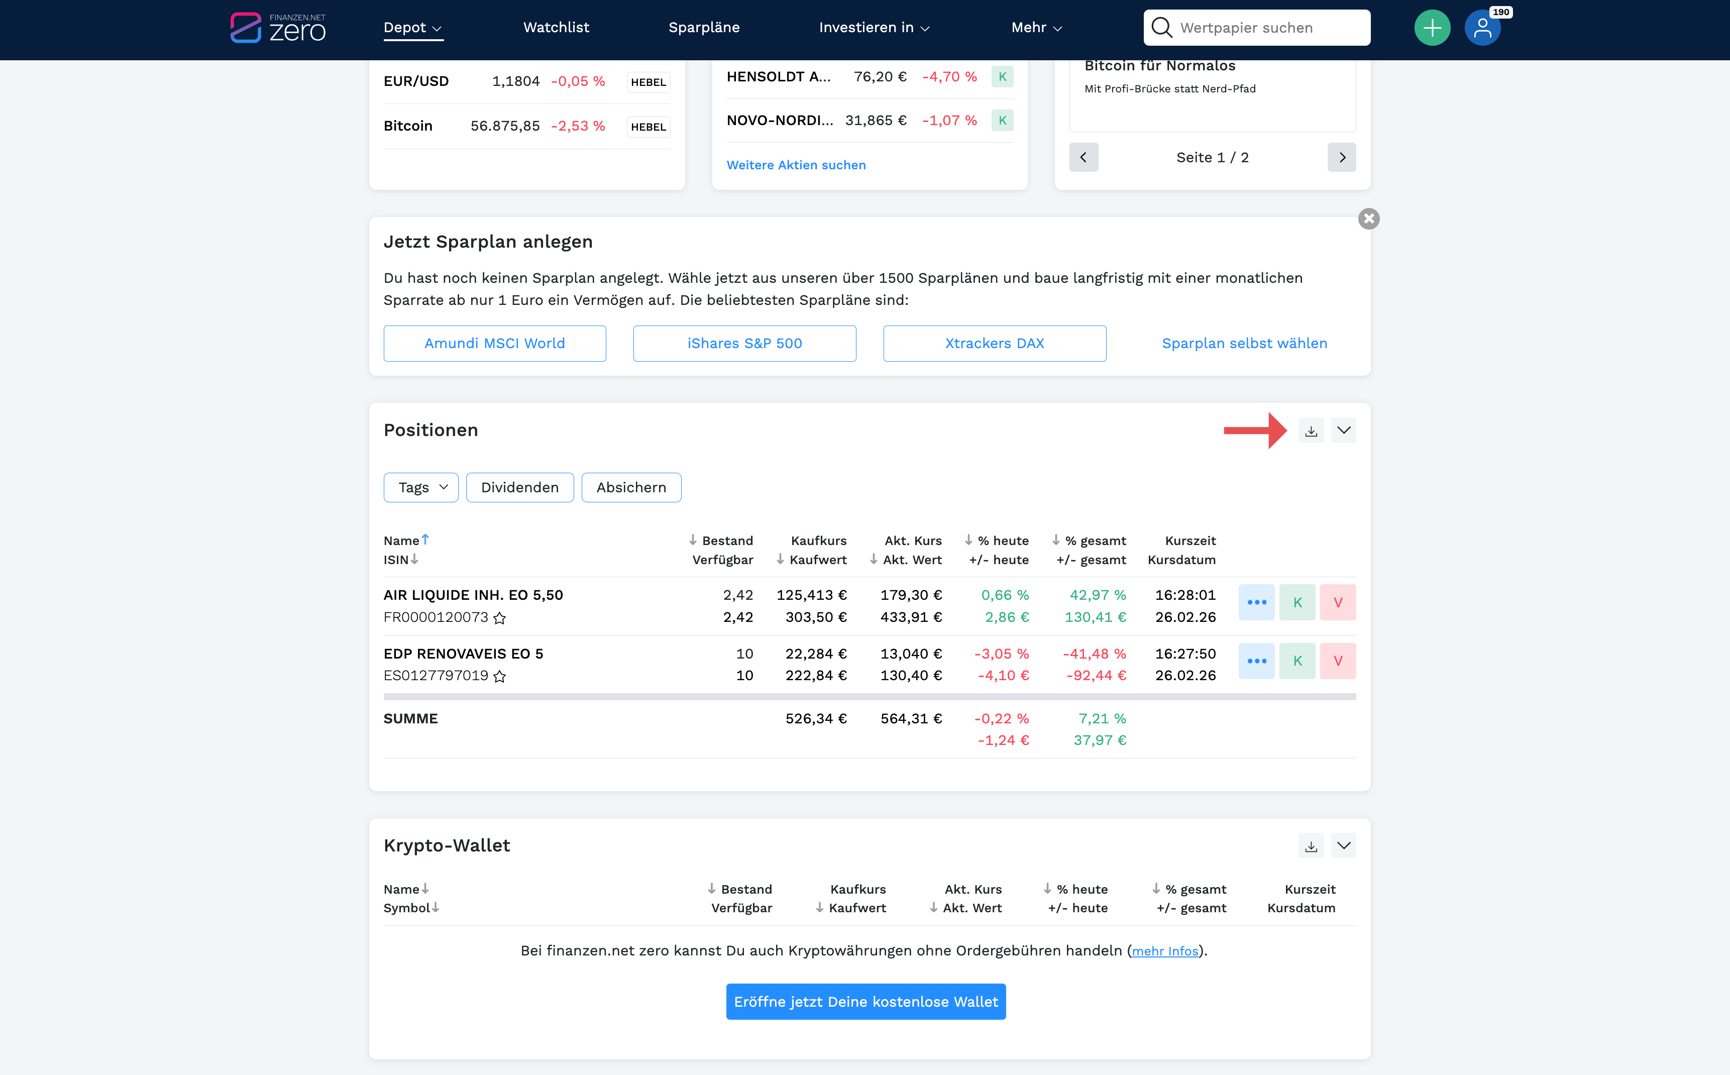Viewport: 1730px width, 1075px height.
Task: Go to previous news page arrow
Action: click(x=1083, y=157)
